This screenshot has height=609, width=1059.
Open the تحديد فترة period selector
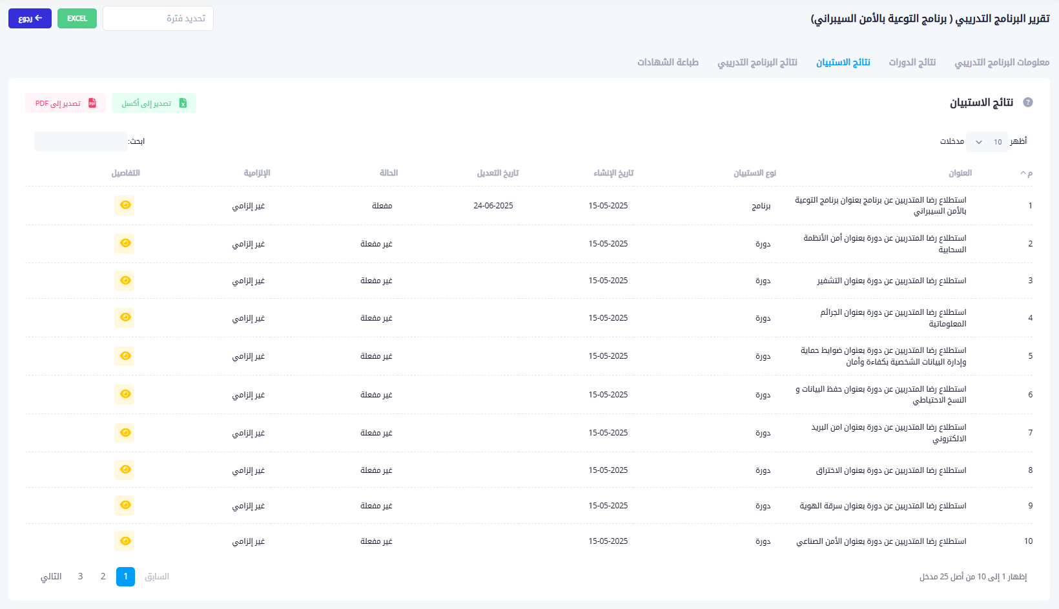[x=158, y=19]
